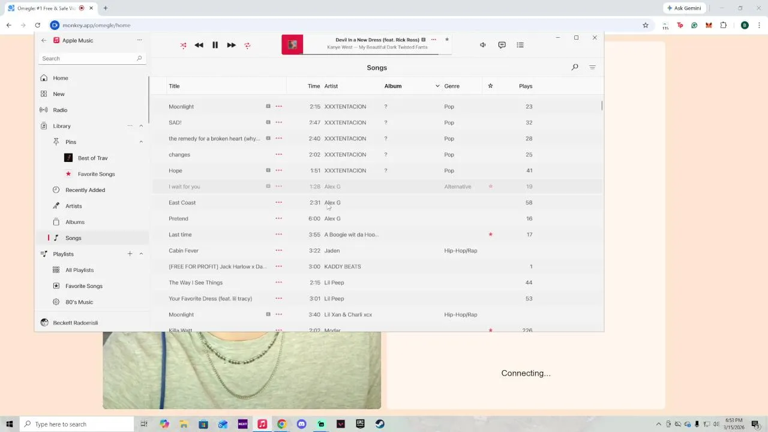
Task: Open Home in the sidebar
Action: (60, 78)
